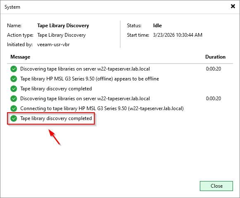
Task: Click the bold 'Tape Library Discovery' name value
Action: coord(63,26)
